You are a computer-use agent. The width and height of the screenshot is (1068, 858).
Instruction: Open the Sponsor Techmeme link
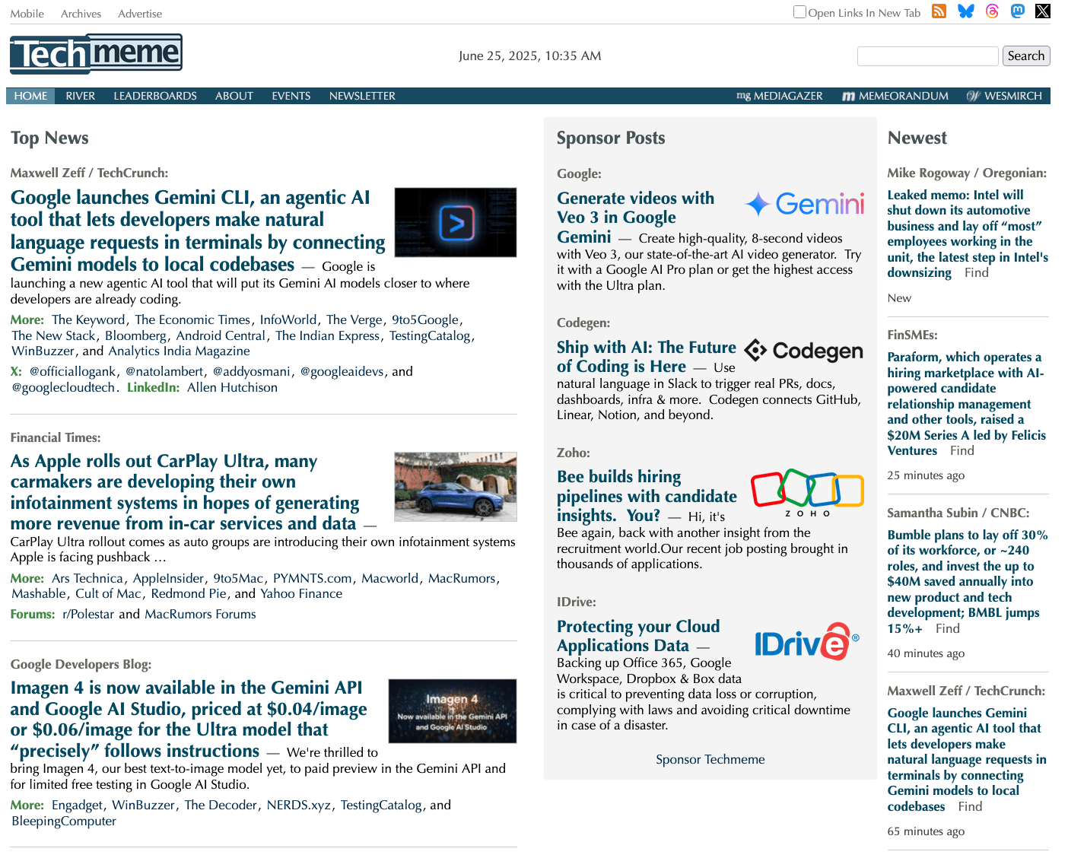click(x=709, y=758)
